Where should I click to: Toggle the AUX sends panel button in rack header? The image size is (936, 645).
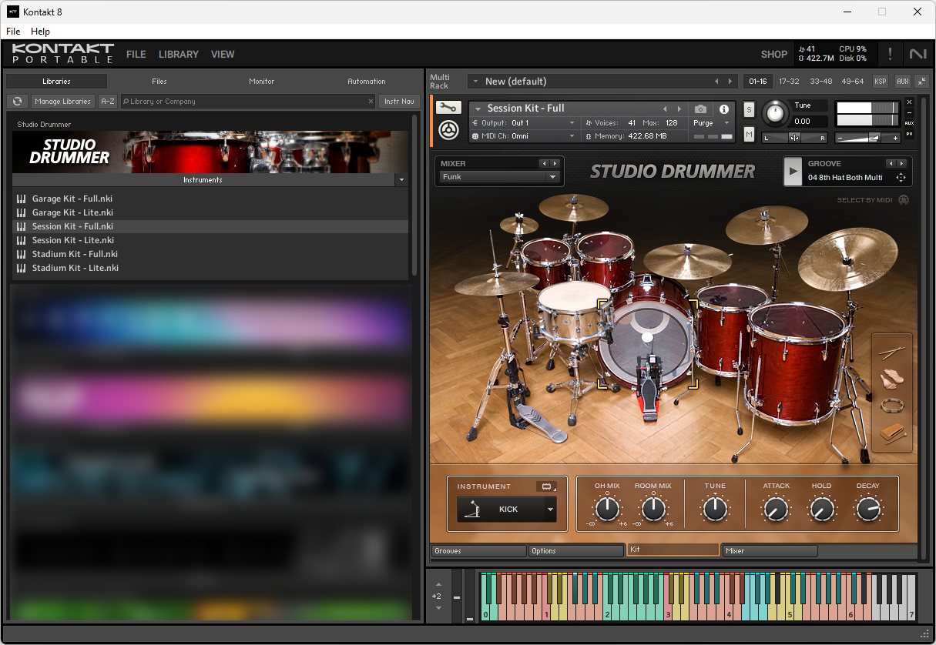click(902, 81)
